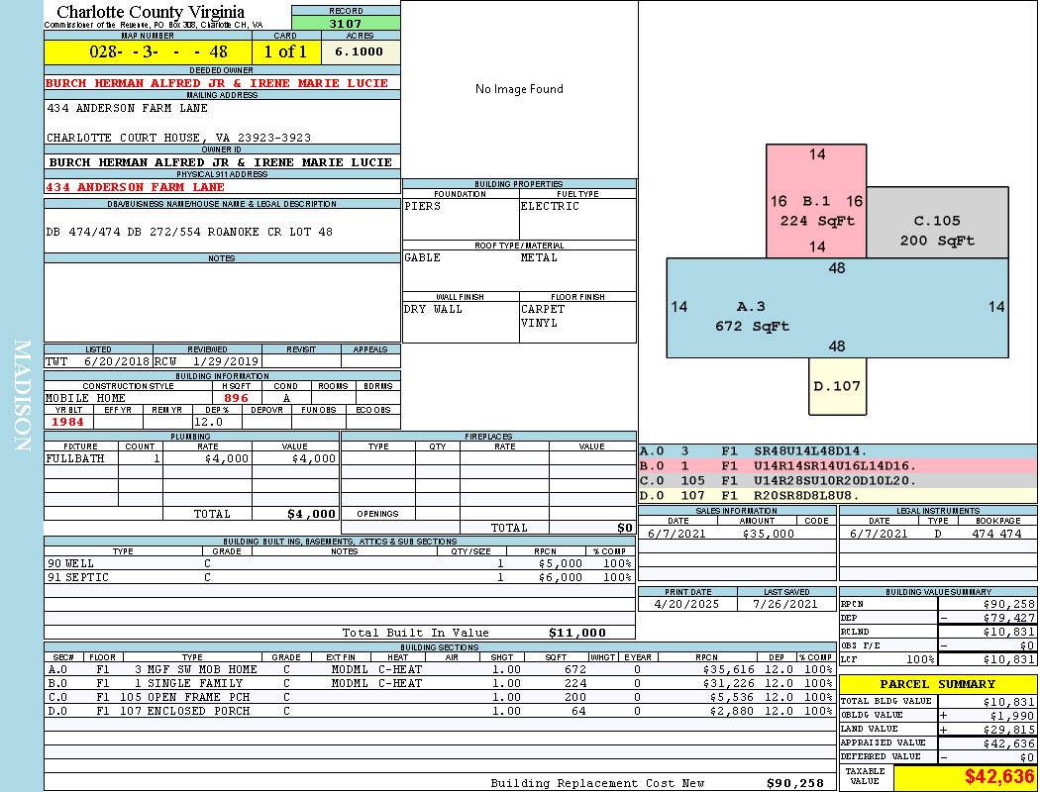The image size is (1040, 792).
Task: Select the year built 1984 field
Action: pyautogui.click(x=67, y=422)
